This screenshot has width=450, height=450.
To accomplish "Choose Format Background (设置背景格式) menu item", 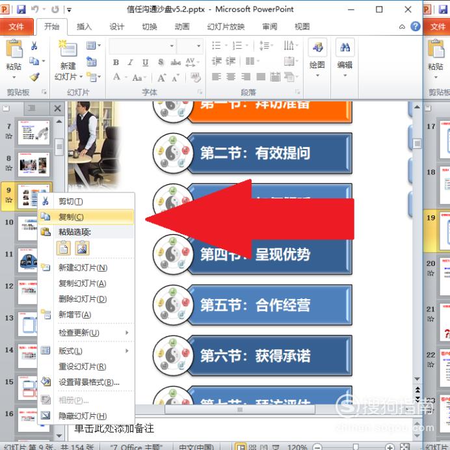I will tap(86, 382).
